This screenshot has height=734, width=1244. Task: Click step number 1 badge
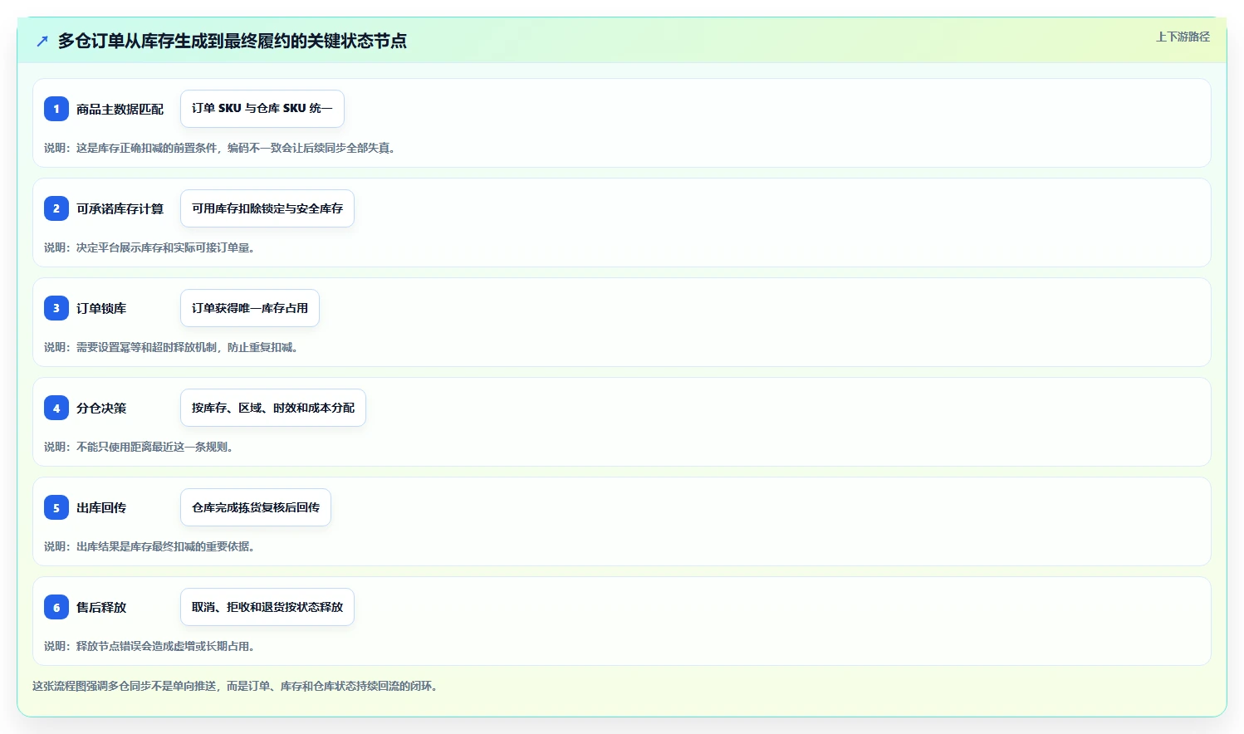point(56,109)
